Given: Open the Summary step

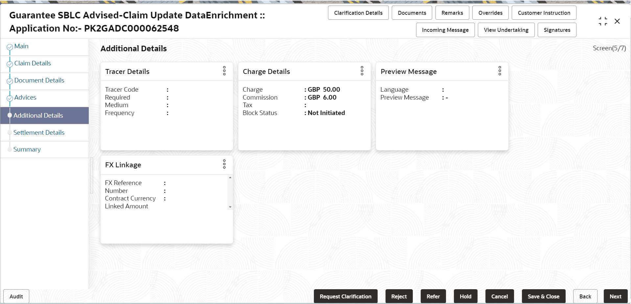Looking at the screenshot, I should [x=27, y=150].
